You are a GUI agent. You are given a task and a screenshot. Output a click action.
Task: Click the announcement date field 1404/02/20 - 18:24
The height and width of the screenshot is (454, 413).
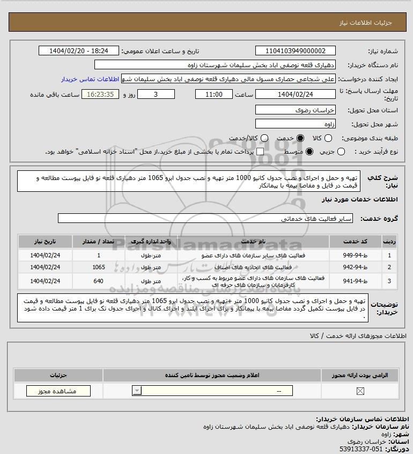pos(79,51)
